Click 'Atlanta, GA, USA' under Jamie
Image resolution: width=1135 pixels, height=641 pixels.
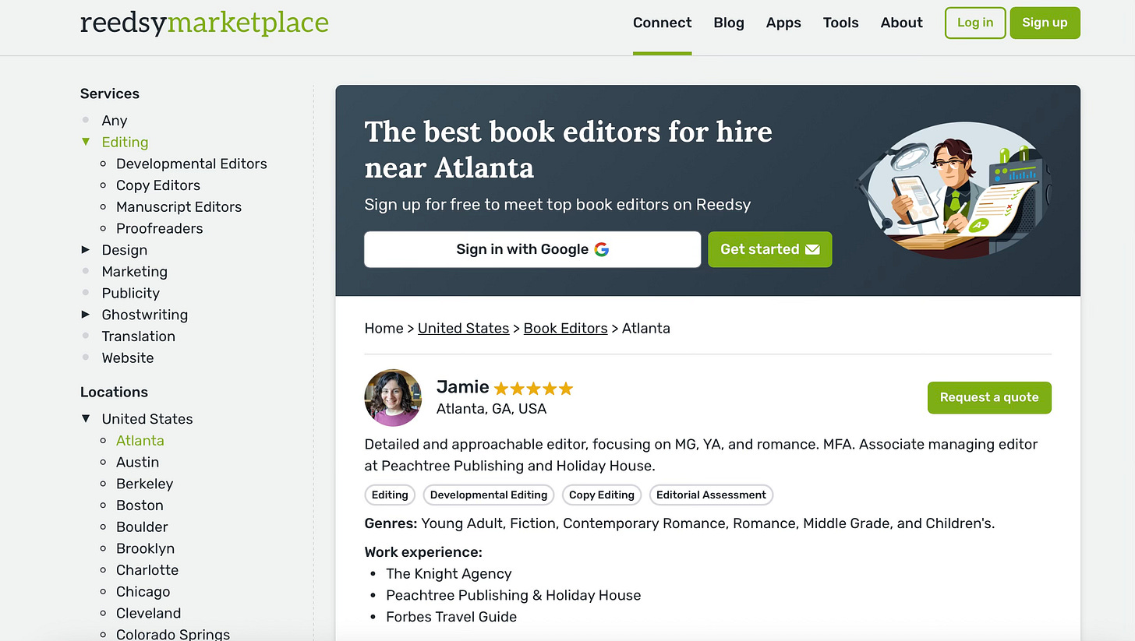pos(491,409)
